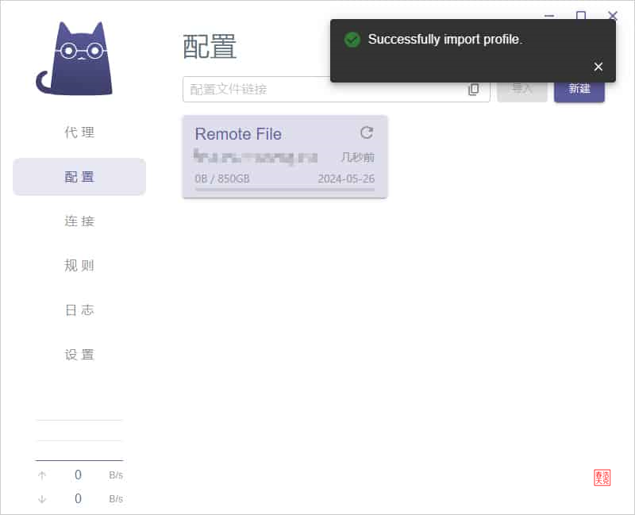This screenshot has width=635, height=515.
Task: Click inside the profile URL input field
Action: [317, 90]
